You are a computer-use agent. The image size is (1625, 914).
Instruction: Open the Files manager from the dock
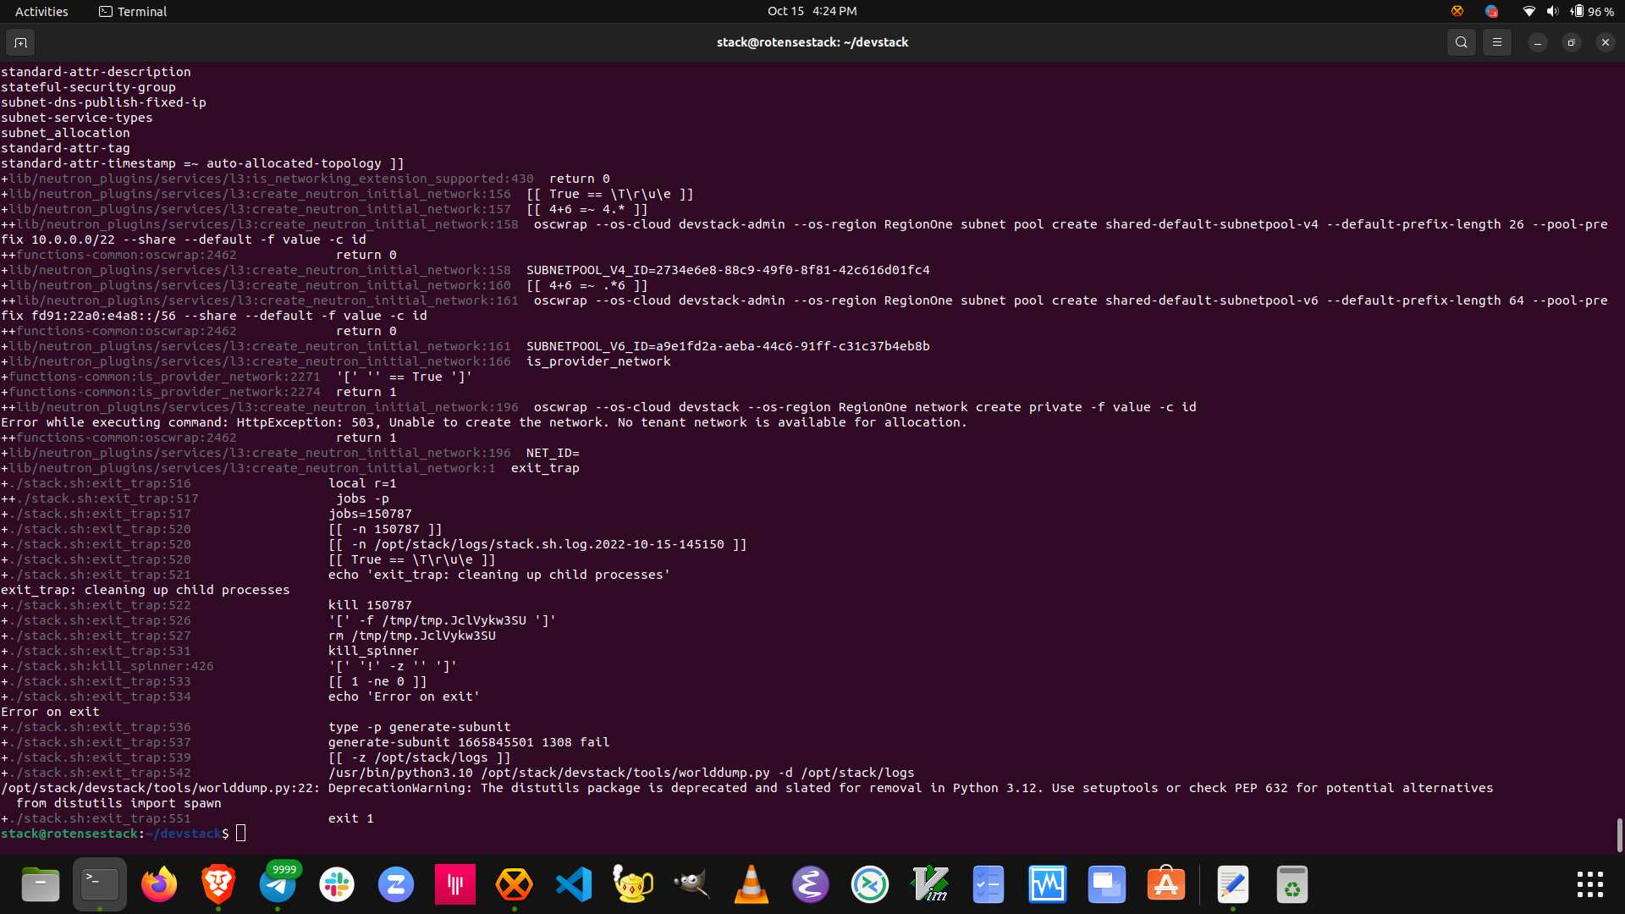(40, 884)
